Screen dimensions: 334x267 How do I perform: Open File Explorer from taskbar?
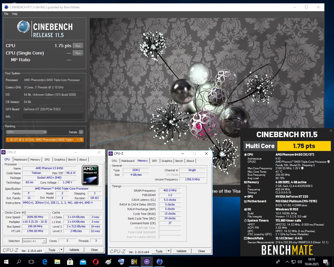coord(57,262)
